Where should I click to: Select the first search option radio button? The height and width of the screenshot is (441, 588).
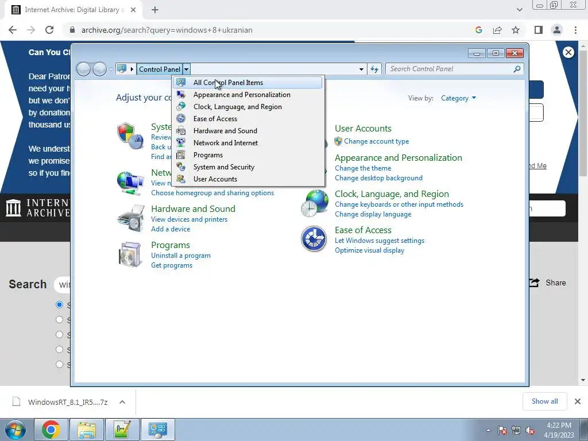click(x=59, y=304)
